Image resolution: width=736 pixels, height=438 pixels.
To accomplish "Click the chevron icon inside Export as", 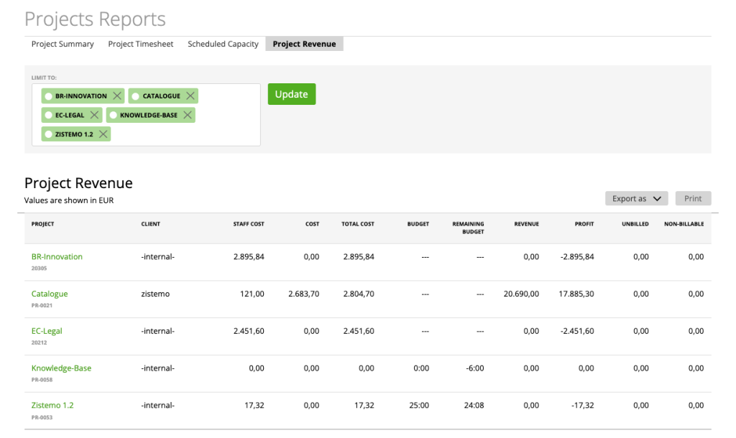I will (x=655, y=198).
